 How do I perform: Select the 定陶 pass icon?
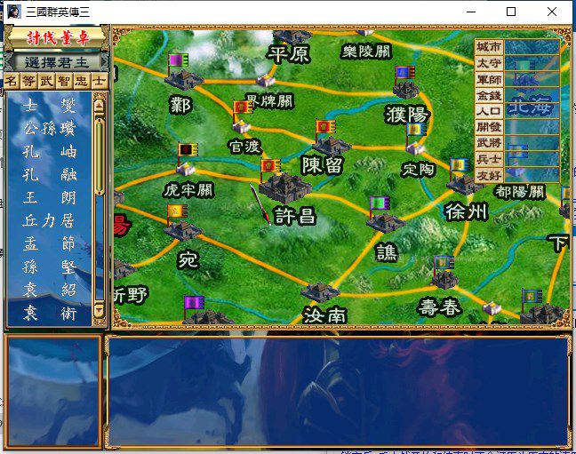415,148
